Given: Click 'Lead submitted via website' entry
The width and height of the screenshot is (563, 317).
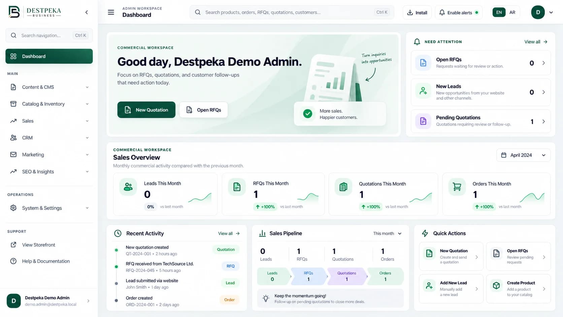Looking at the screenshot, I should pyautogui.click(x=152, y=281).
